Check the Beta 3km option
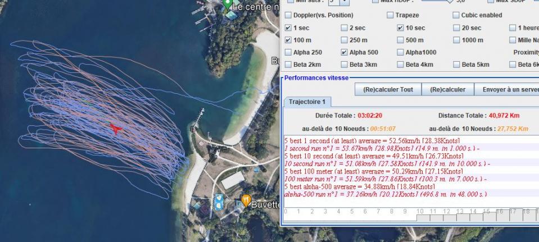 (x=344, y=65)
